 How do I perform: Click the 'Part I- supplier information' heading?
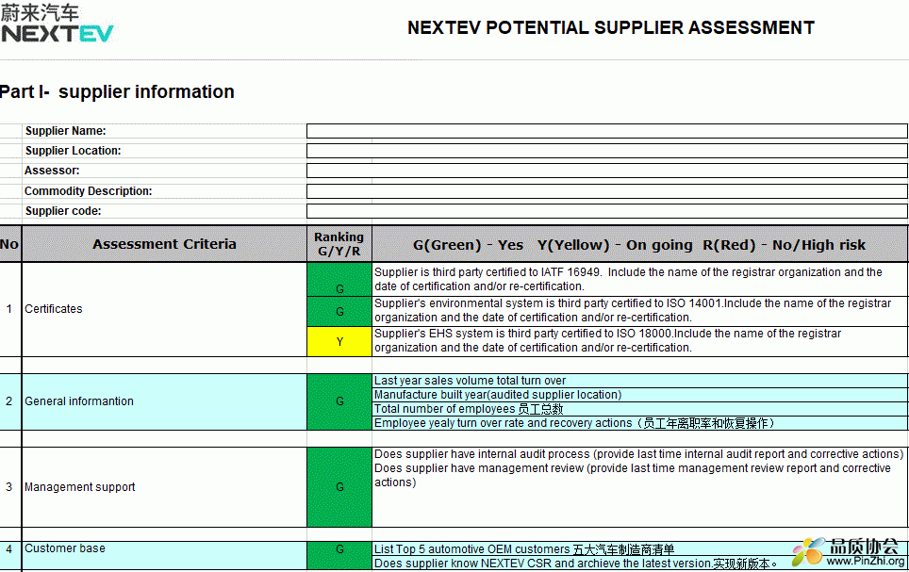point(117,92)
